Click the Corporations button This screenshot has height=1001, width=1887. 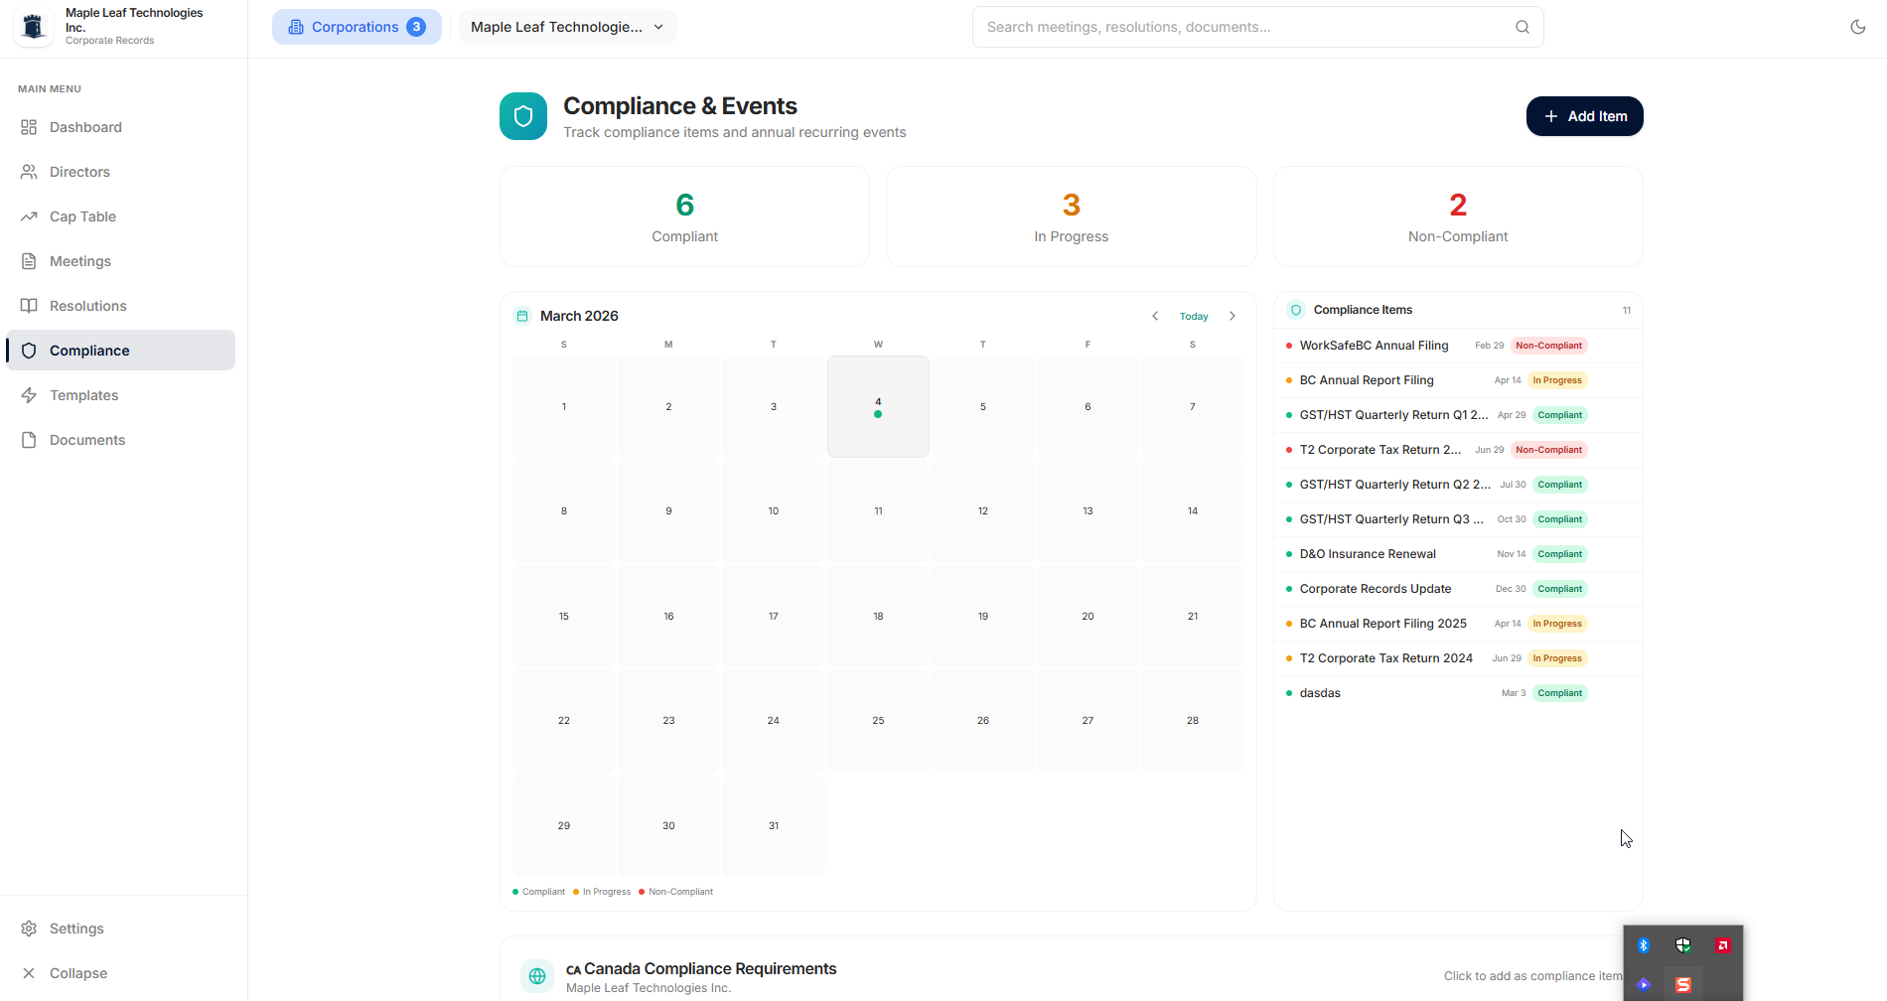[357, 27]
